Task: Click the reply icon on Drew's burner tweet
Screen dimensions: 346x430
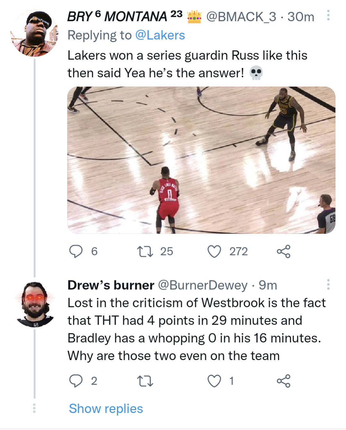Action: coord(76,381)
